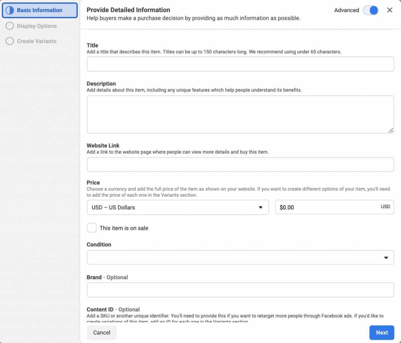401x343 pixels.
Task: Click the Next button
Action: 381,332
